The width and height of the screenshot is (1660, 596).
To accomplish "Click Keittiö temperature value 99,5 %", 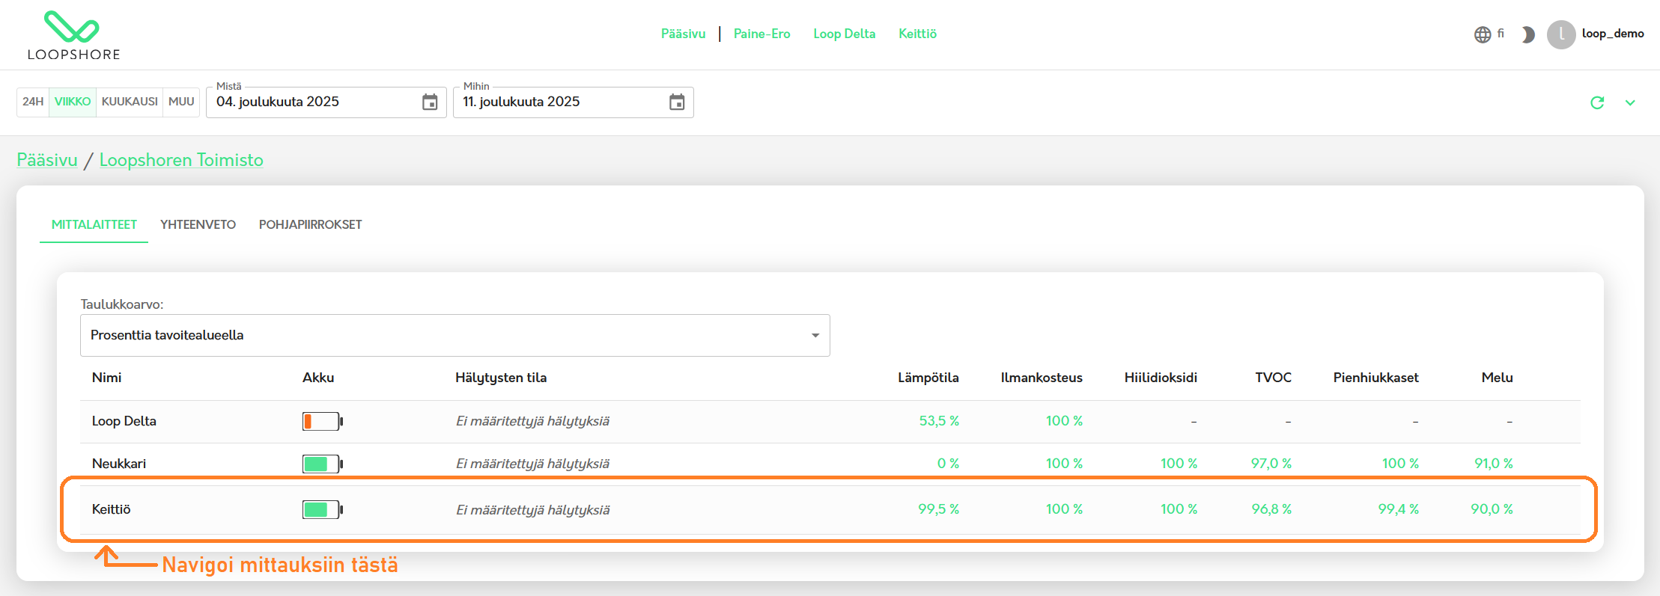I will (x=938, y=509).
